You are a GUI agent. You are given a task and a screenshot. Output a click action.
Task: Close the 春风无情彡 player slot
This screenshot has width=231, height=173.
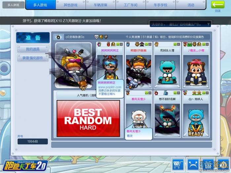[150, 93]
